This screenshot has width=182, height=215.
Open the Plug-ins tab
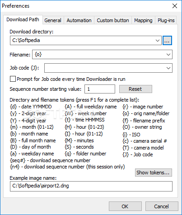(166, 20)
